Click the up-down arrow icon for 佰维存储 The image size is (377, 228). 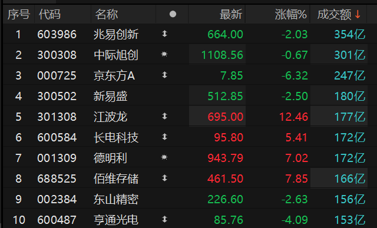[164, 178]
